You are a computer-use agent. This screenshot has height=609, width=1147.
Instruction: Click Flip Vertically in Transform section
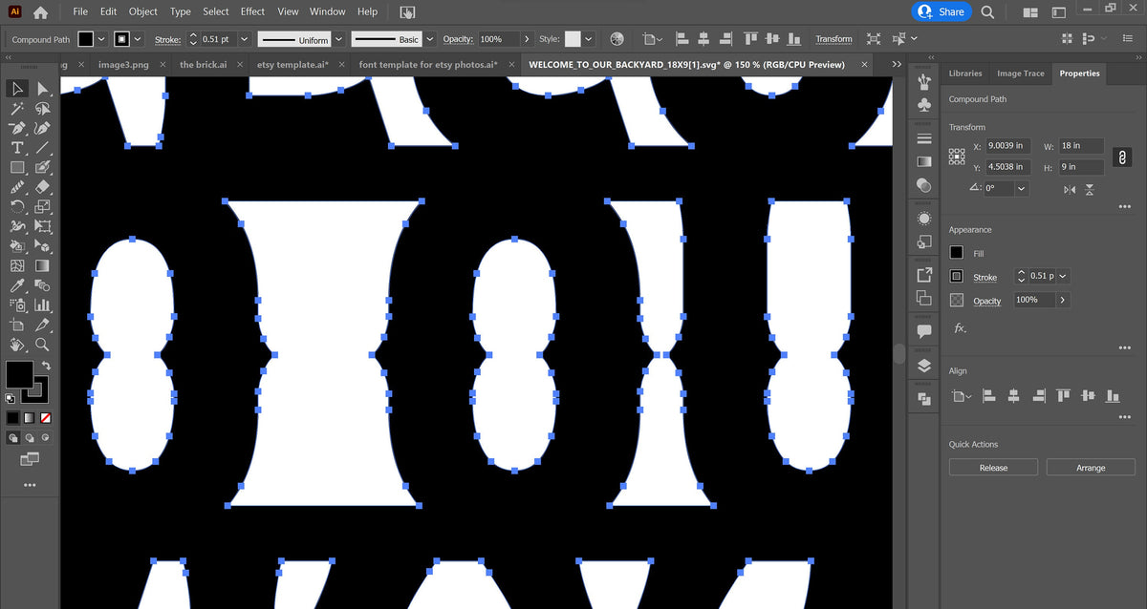[1090, 190]
